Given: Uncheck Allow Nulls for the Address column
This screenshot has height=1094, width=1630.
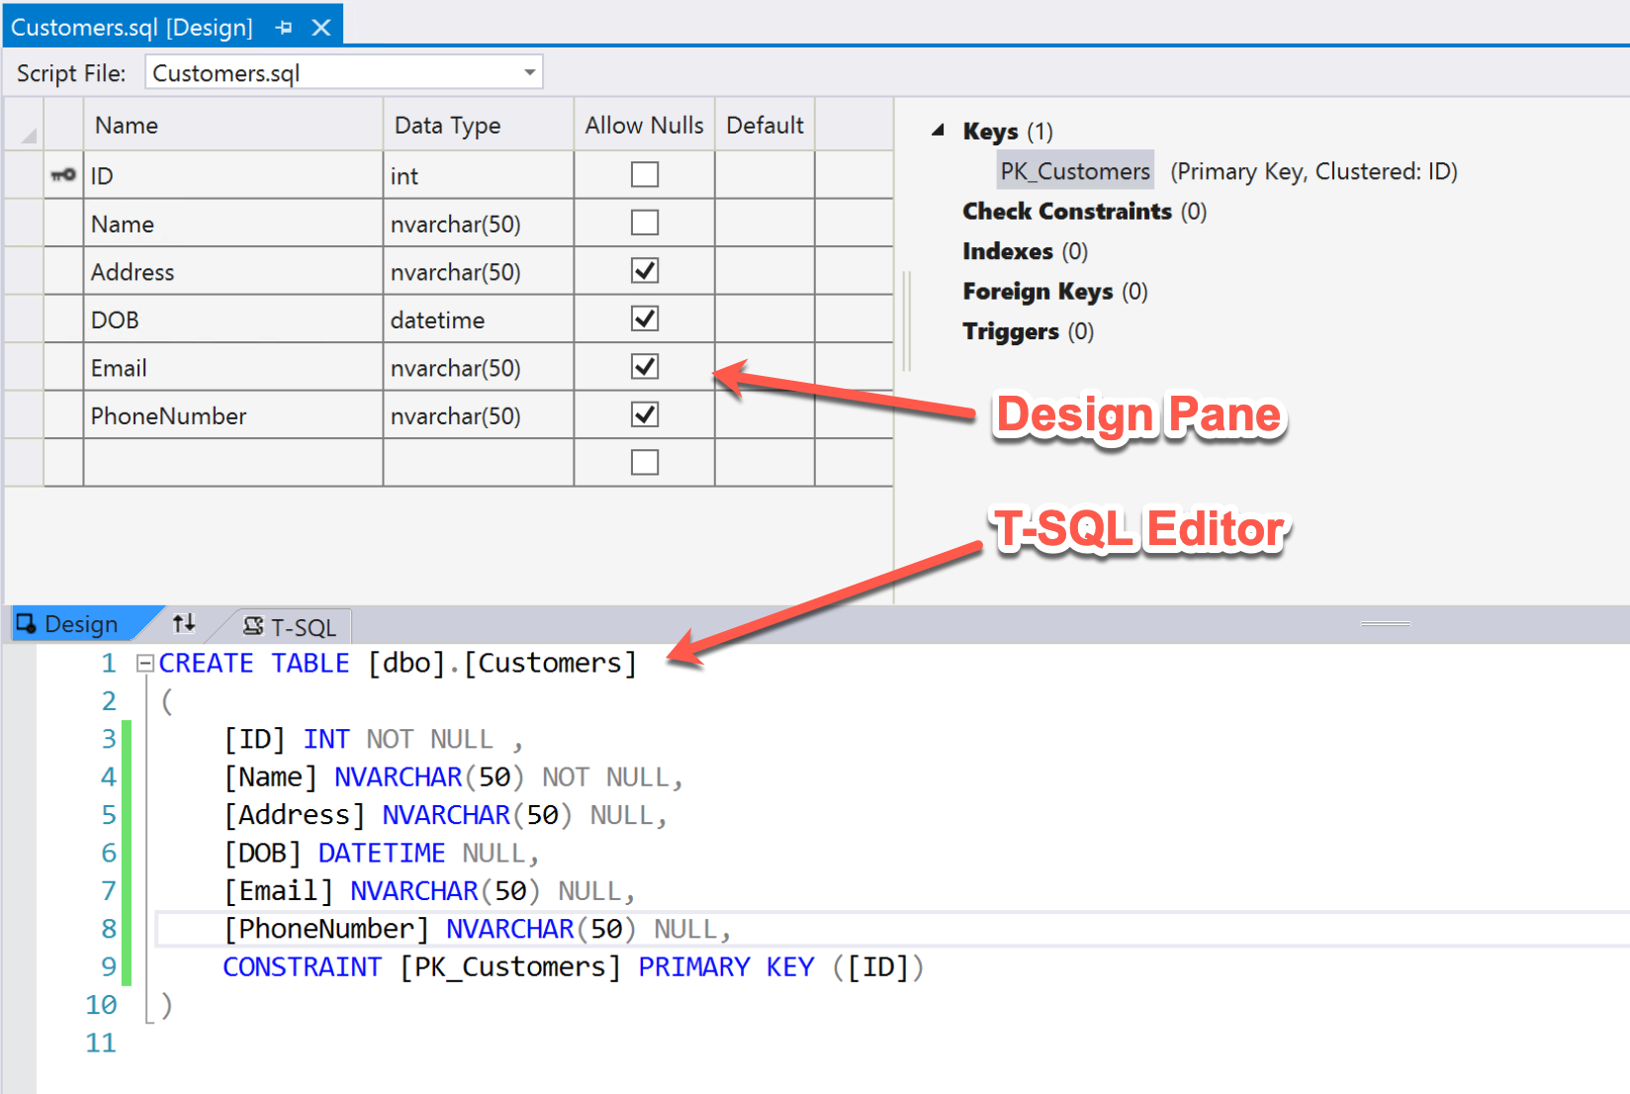Looking at the screenshot, I should pyautogui.click(x=644, y=270).
